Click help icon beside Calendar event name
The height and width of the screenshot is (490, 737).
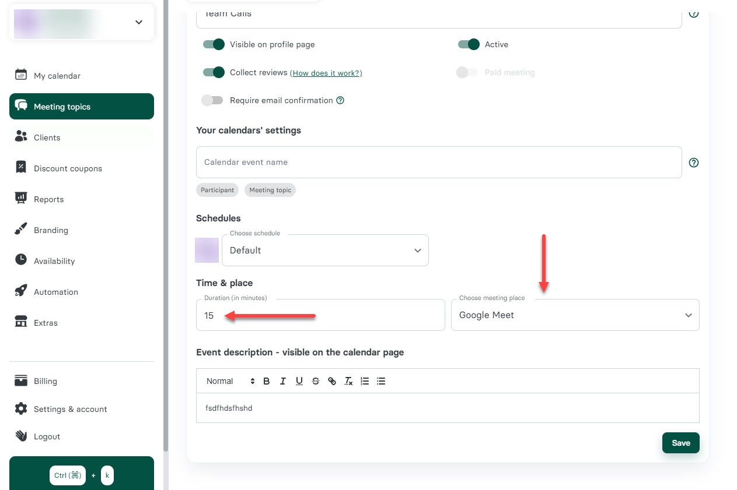[694, 163]
